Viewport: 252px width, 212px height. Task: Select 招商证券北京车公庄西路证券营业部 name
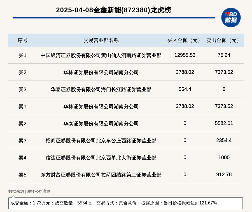point(101,141)
